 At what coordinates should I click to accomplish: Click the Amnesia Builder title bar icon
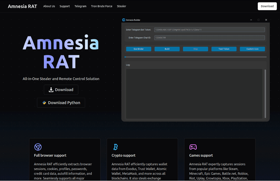[x=123, y=20]
